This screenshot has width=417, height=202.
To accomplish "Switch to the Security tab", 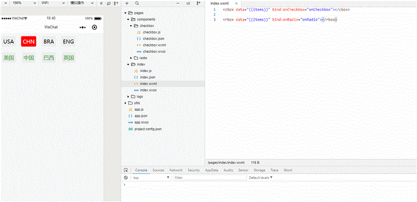I will tap(193, 170).
